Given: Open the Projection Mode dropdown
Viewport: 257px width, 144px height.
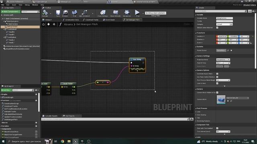Looking at the screenshot, I should point(223,60).
